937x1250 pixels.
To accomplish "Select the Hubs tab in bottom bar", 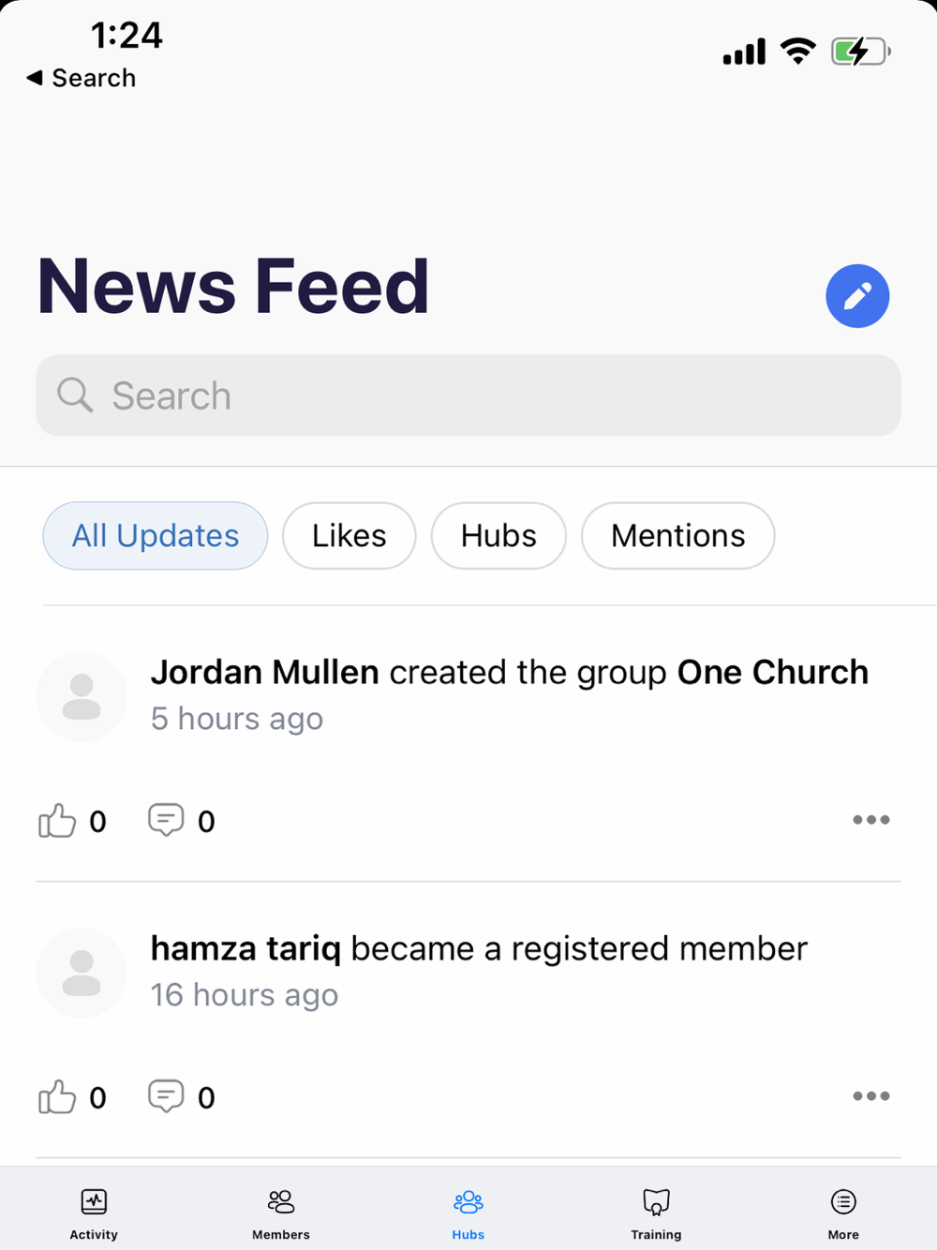I will [x=468, y=1213].
